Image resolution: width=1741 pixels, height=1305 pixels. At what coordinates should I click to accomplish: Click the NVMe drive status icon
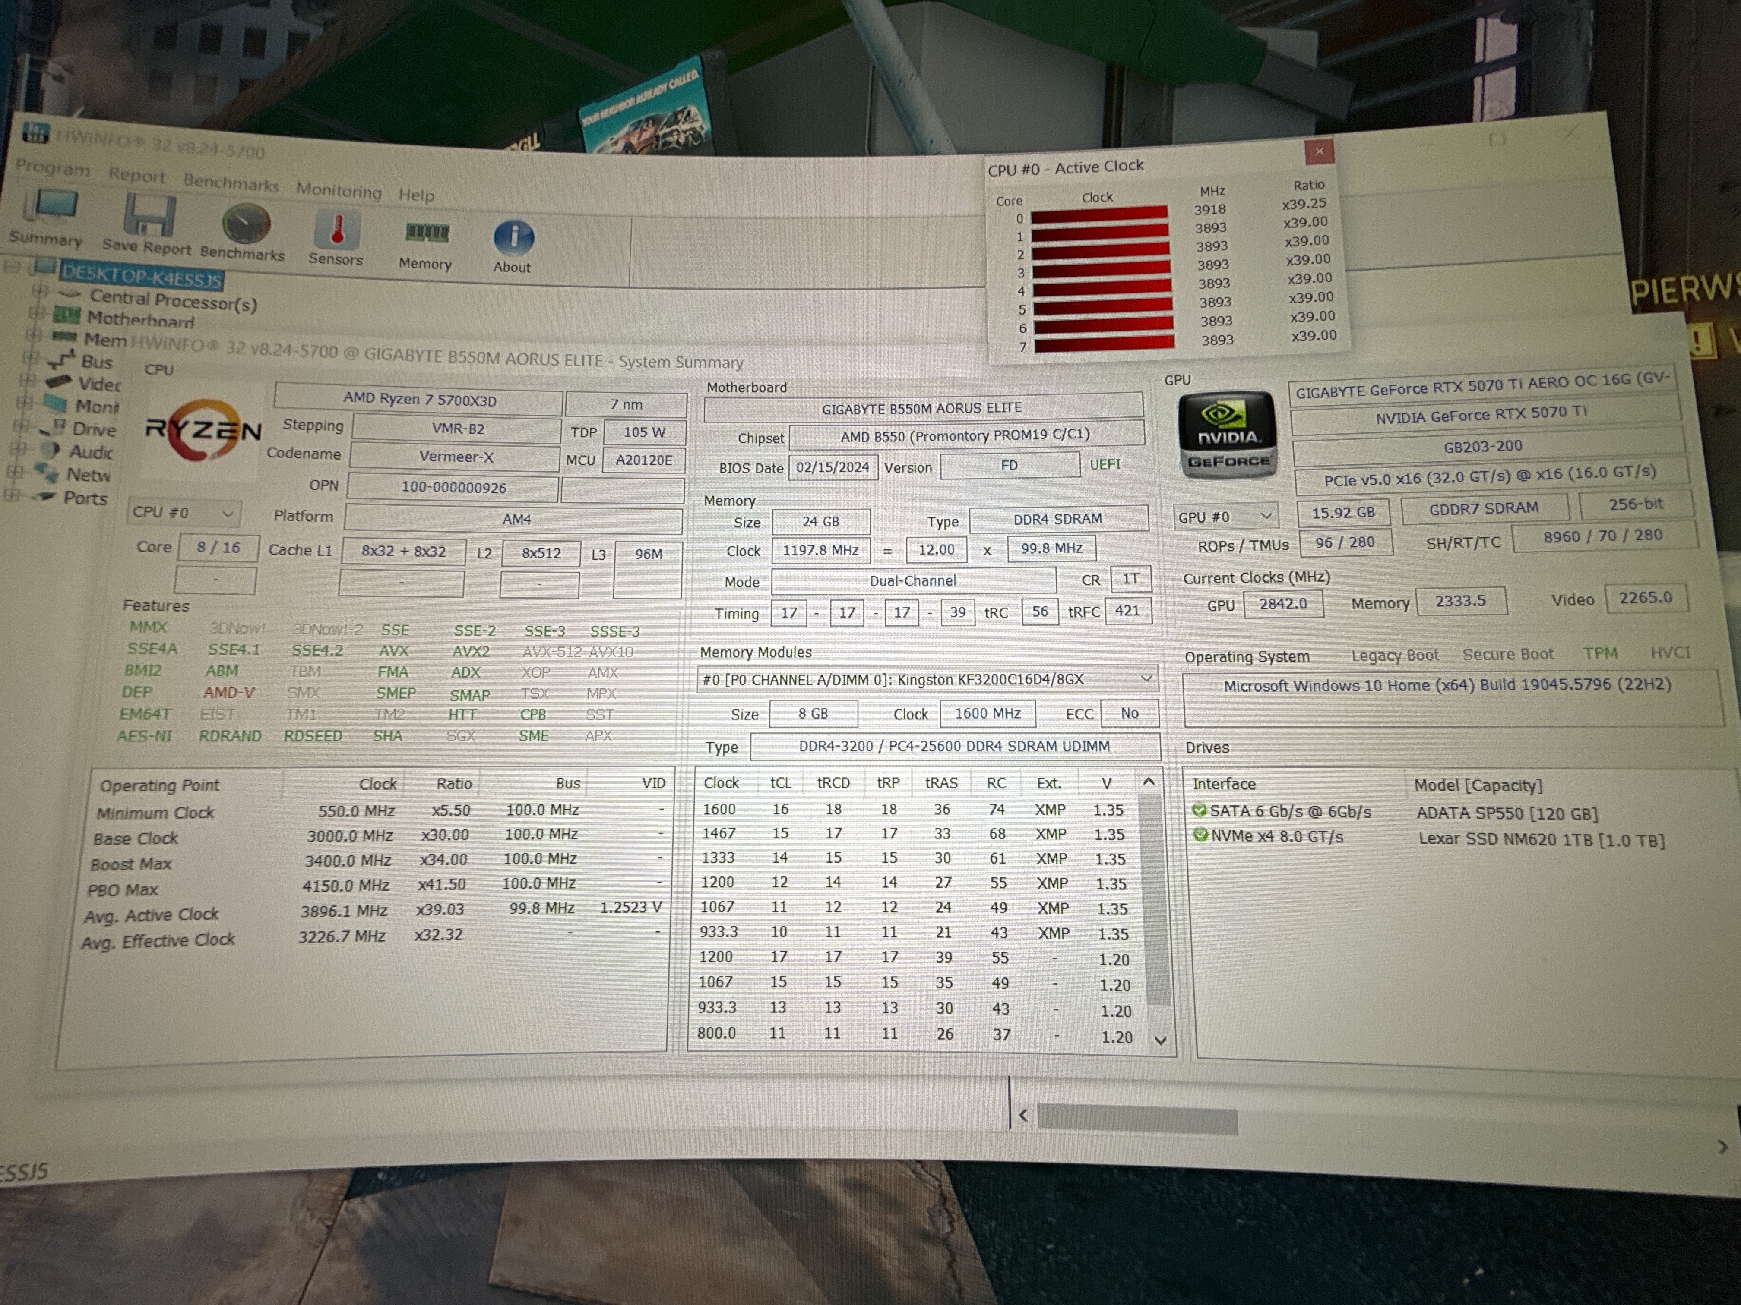point(1200,835)
